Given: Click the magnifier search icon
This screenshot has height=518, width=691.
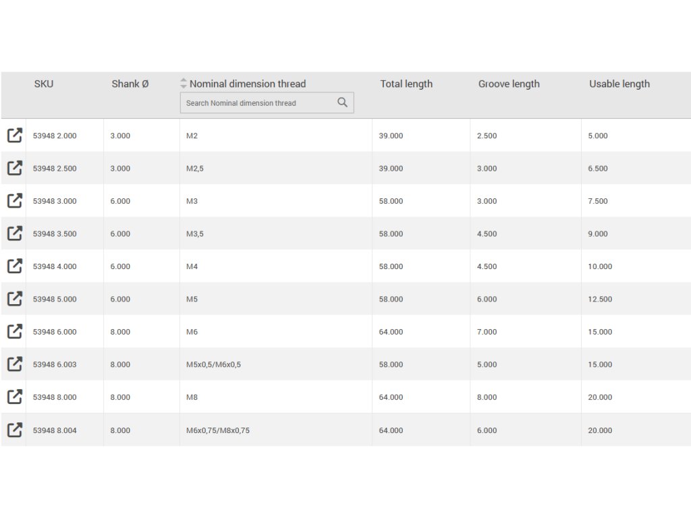Looking at the screenshot, I should 342,103.
